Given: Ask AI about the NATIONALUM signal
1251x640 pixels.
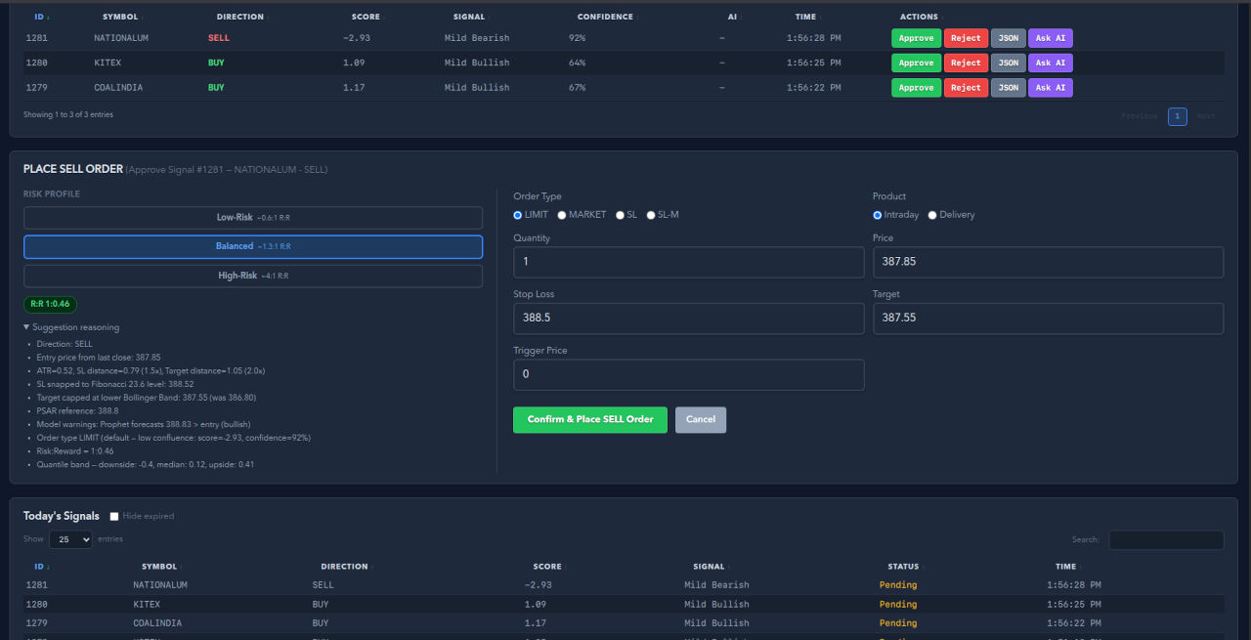Looking at the screenshot, I should click(x=1050, y=38).
